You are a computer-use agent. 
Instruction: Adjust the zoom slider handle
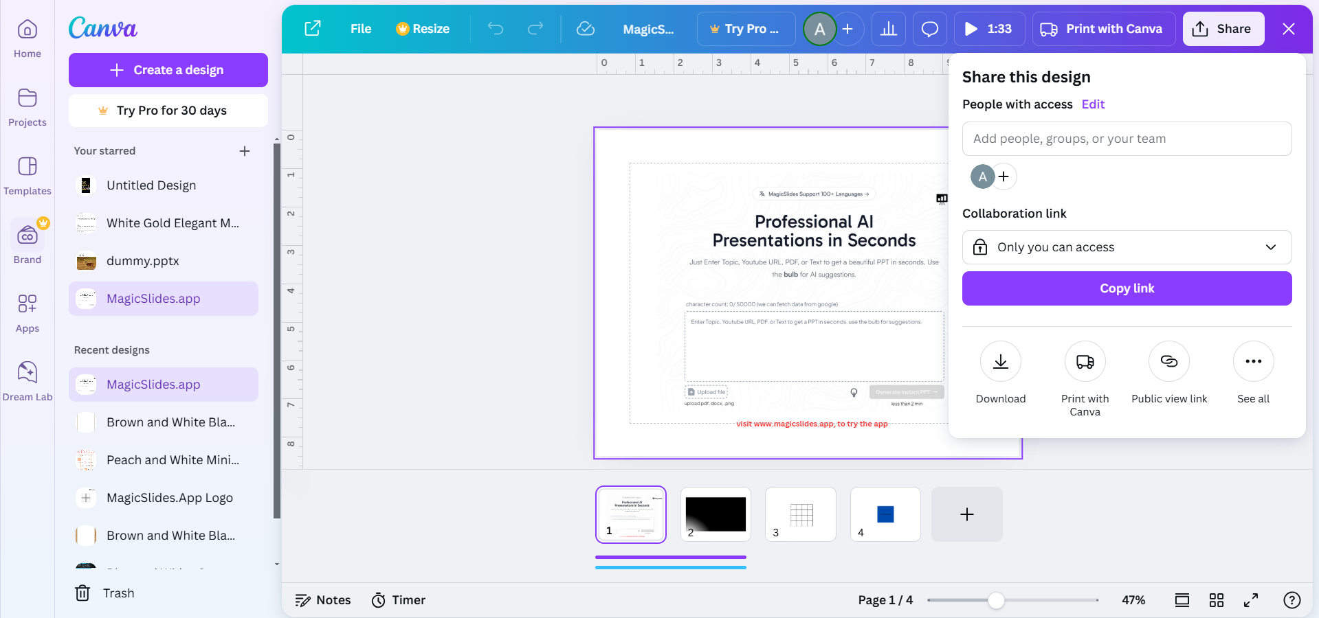pyautogui.click(x=996, y=600)
